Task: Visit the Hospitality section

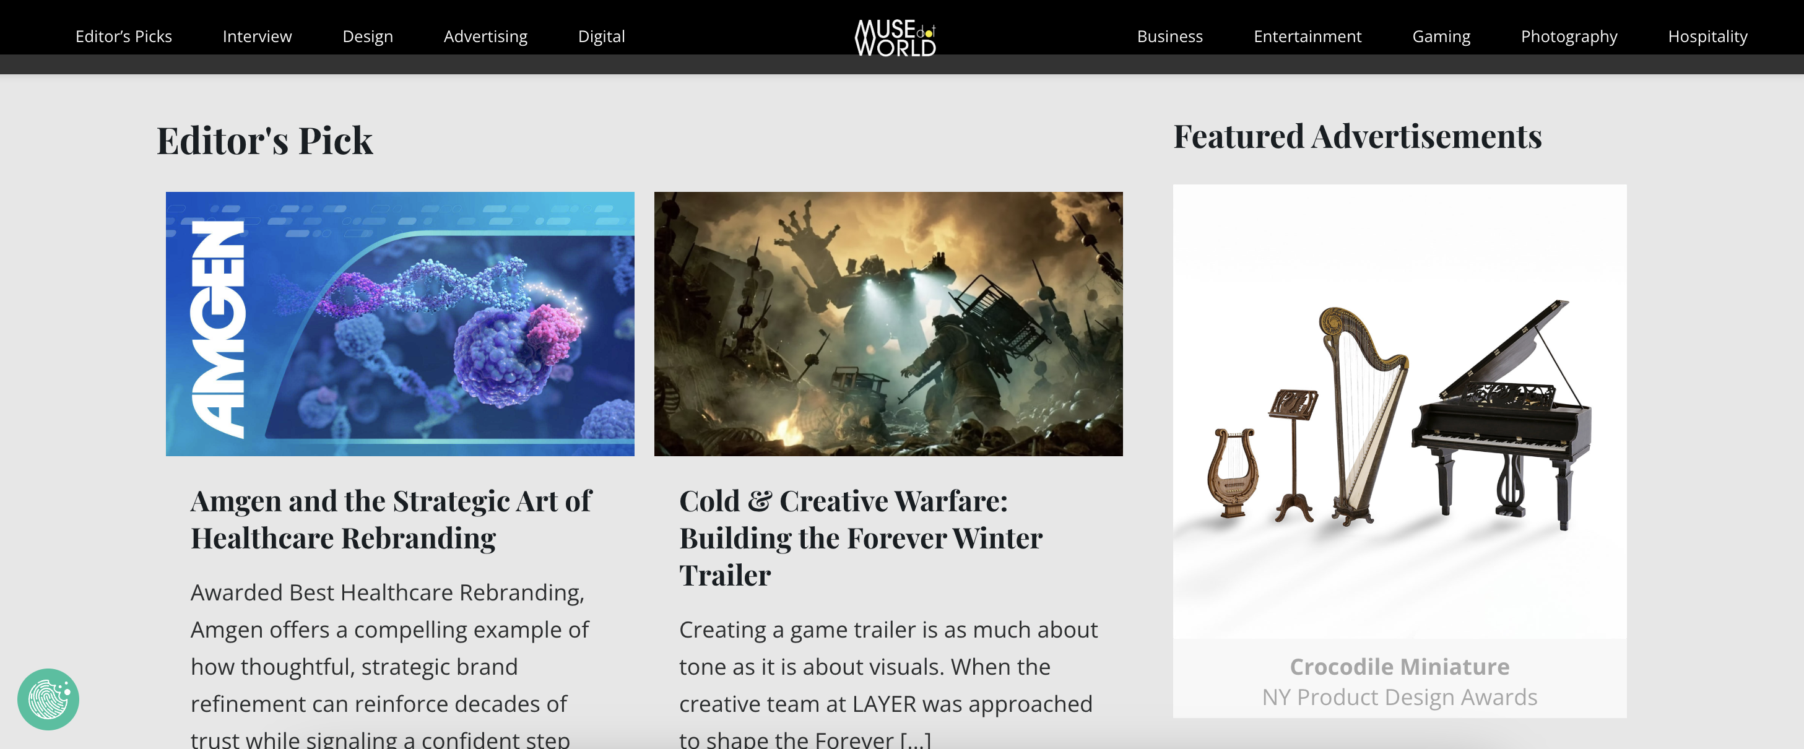Action: coord(1707,37)
